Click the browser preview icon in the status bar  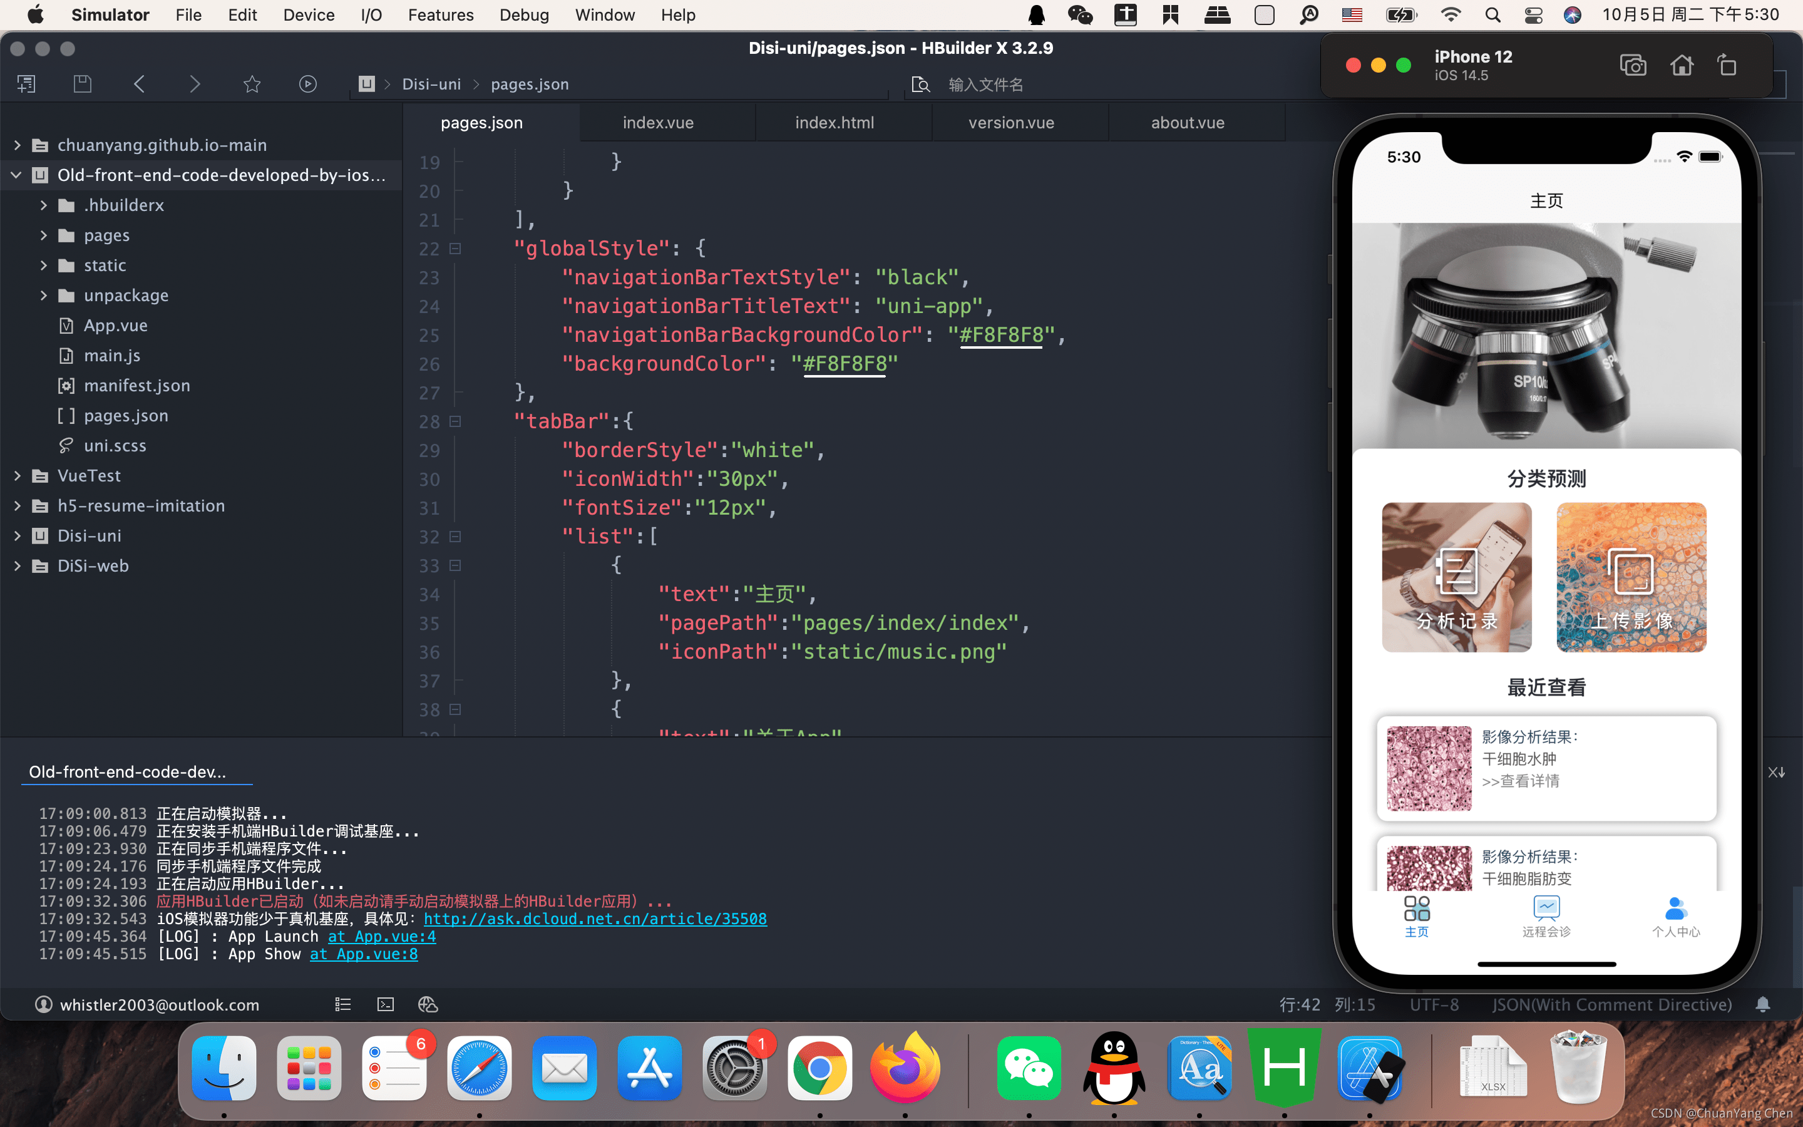tap(428, 1005)
